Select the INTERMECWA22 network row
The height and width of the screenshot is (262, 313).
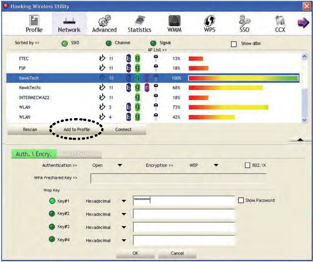[x=153, y=98]
